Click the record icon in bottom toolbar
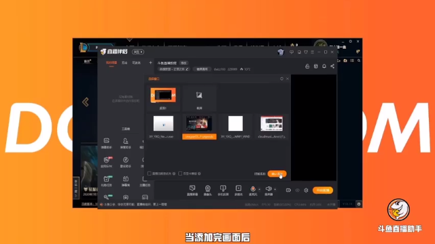The width and height of the screenshot is (435, 244). 288,190
